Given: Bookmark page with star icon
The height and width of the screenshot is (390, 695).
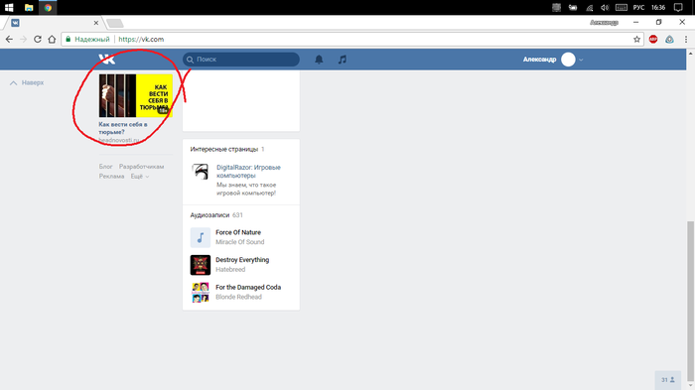Looking at the screenshot, I should coord(637,39).
